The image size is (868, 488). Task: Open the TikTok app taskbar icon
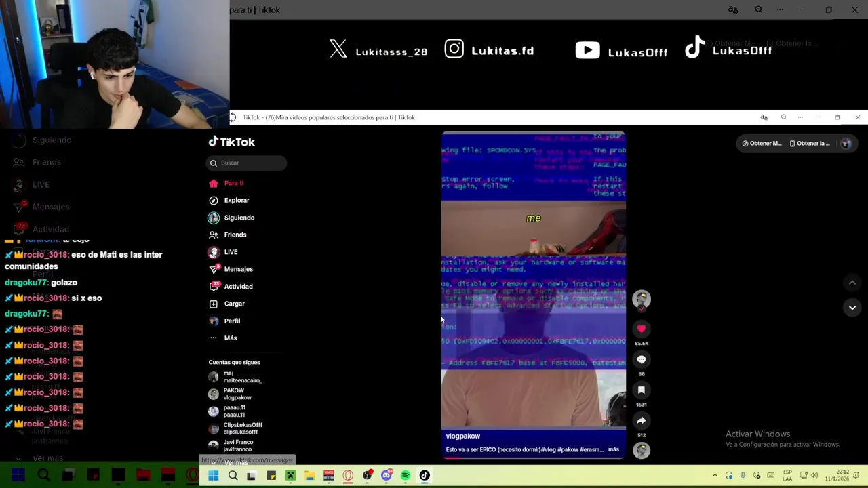(425, 476)
